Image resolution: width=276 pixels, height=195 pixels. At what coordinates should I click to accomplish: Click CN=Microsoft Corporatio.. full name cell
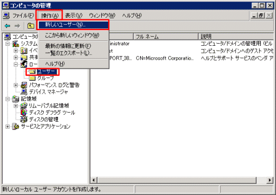pos(165,58)
